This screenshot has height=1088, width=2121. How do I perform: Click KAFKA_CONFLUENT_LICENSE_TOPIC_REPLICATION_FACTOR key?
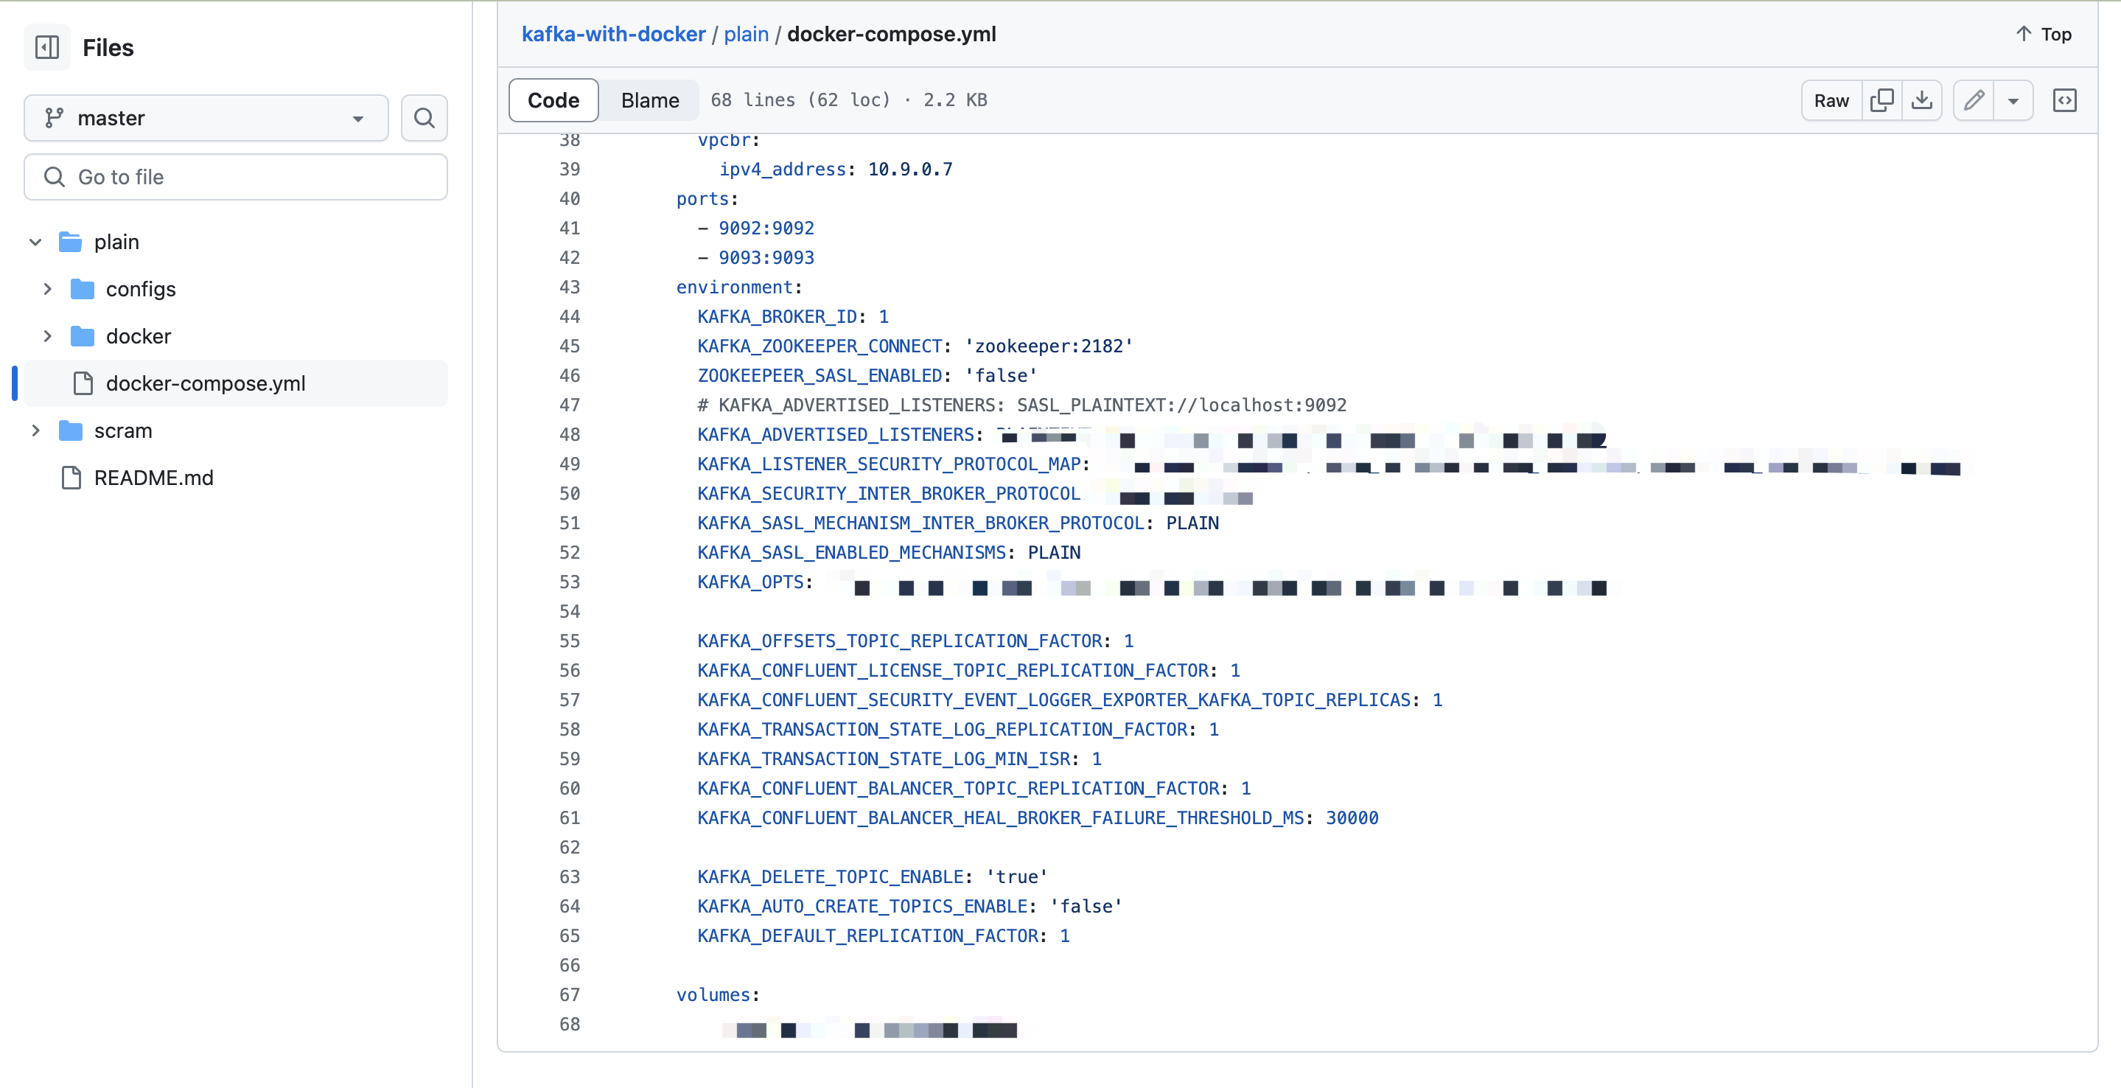[953, 671]
